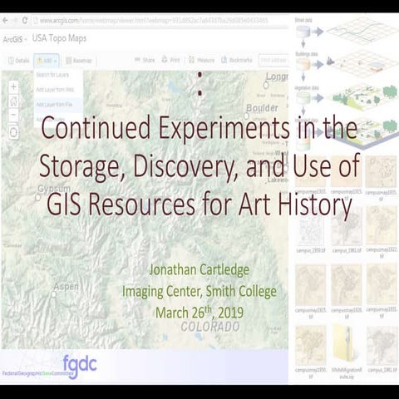Viewport: 399px width, 399px height.
Task: Select the Measure tool
Action: [201, 60]
